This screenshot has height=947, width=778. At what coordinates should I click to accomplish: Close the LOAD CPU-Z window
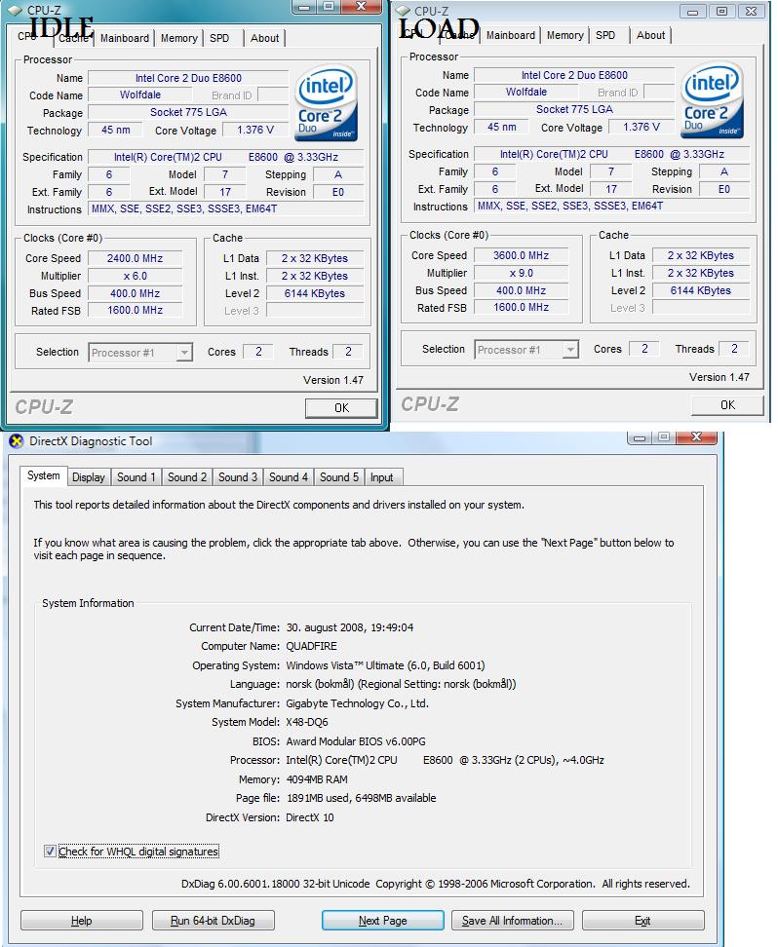pyautogui.click(x=751, y=12)
